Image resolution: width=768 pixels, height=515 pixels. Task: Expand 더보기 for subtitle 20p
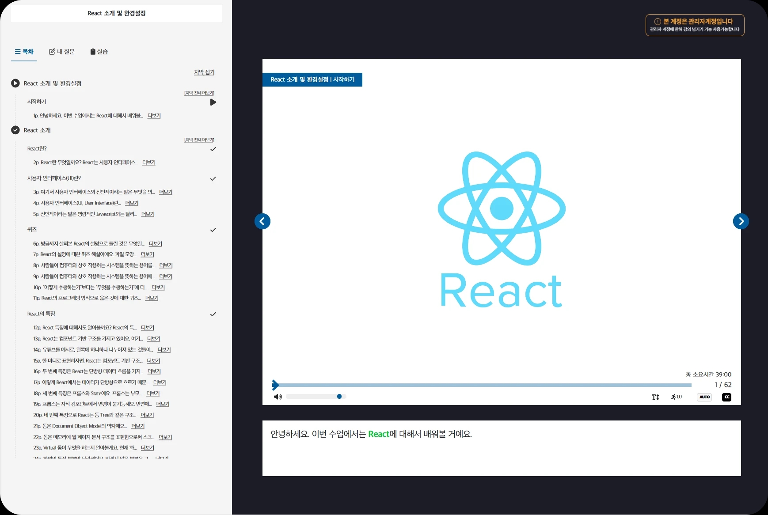(147, 415)
